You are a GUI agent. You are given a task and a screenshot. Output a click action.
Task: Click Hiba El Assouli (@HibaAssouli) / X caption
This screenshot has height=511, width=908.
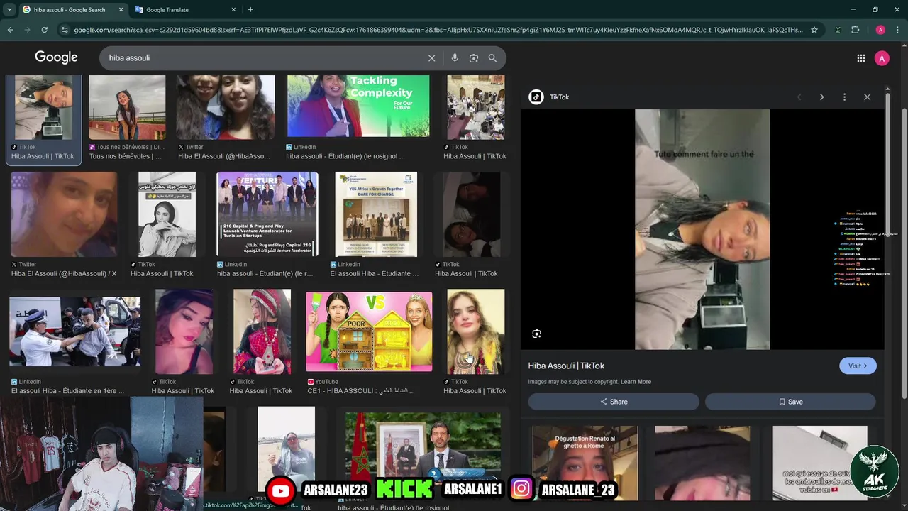(64, 273)
